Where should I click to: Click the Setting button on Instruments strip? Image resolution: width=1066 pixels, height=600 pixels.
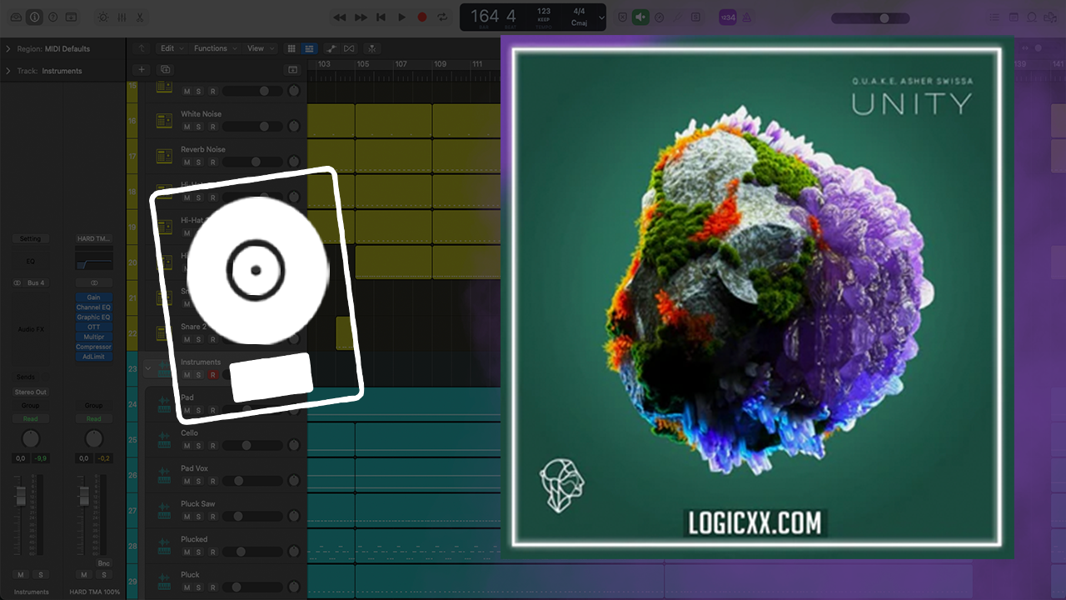coord(30,239)
